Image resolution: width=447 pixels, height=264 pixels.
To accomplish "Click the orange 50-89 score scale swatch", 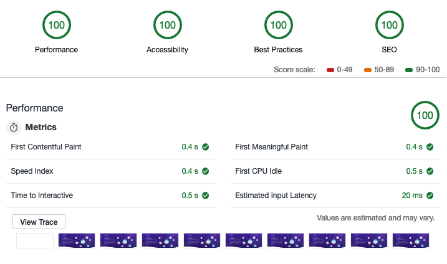I will 368,70.
